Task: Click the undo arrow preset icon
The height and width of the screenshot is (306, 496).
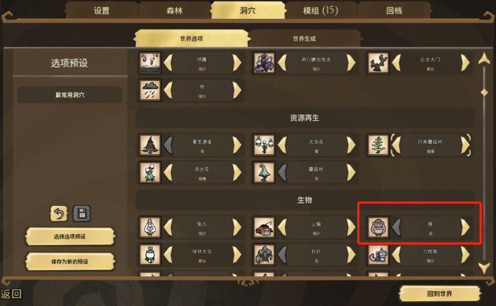Action: [x=59, y=213]
